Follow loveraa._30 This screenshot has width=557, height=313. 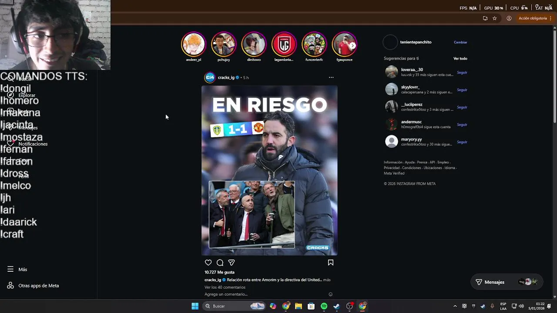point(462,73)
